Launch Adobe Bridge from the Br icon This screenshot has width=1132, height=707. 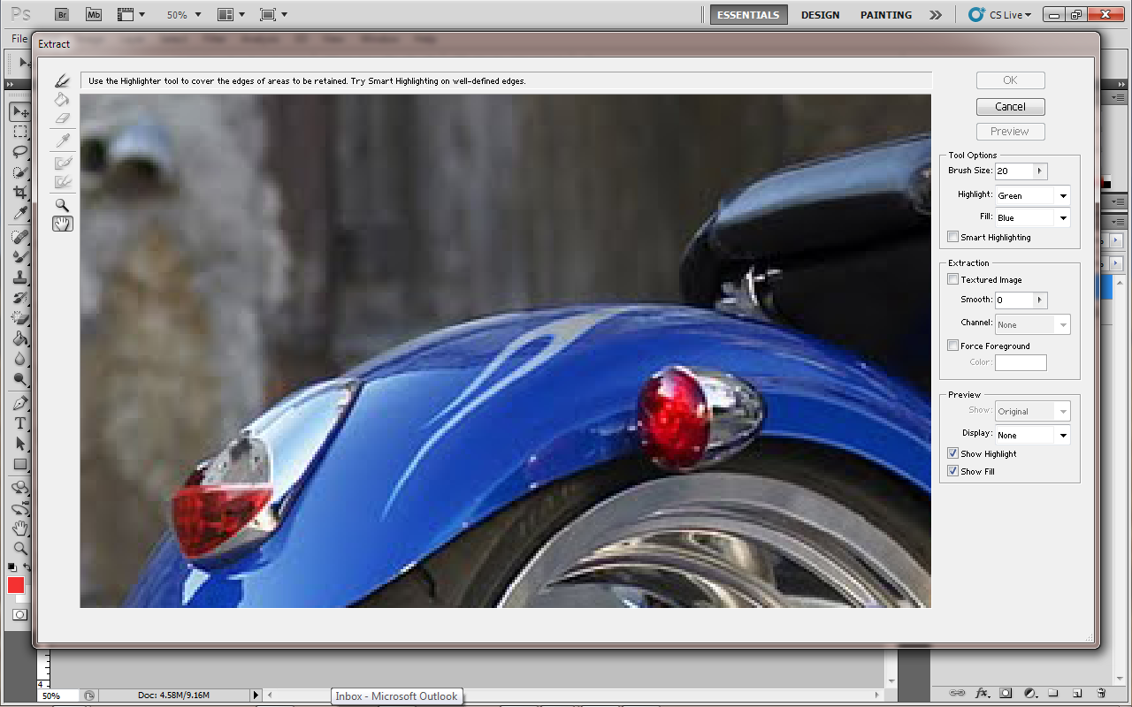click(61, 14)
